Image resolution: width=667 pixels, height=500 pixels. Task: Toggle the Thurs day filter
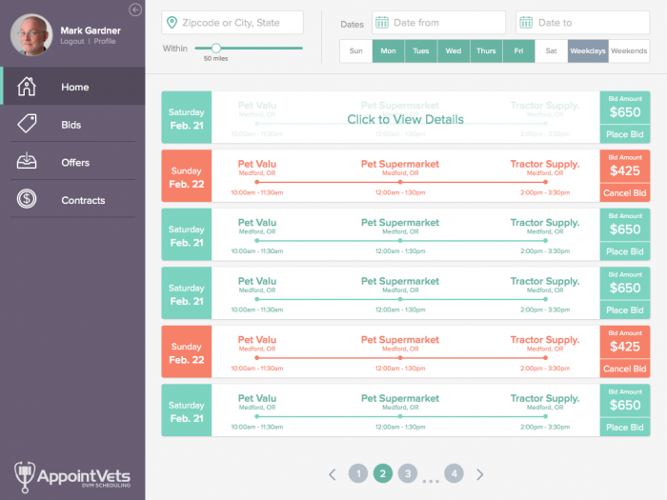[486, 51]
